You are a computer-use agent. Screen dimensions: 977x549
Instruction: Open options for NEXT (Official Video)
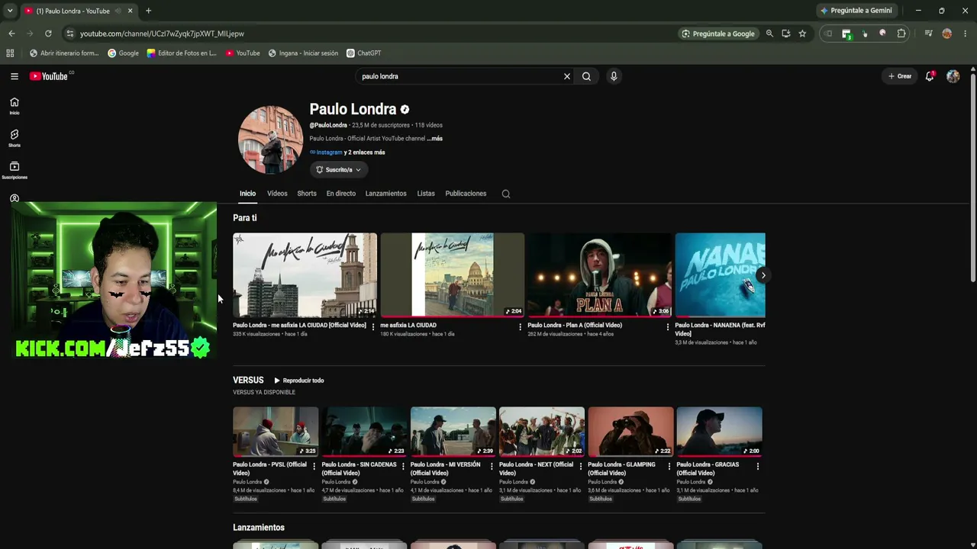tap(580, 465)
